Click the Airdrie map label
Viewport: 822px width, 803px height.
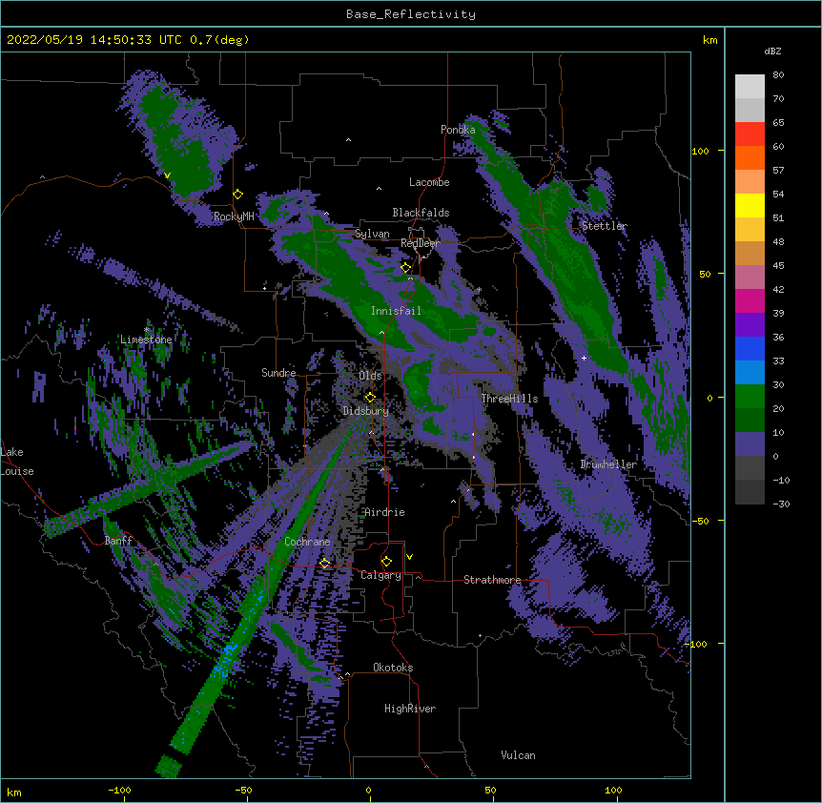pos(384,512)
